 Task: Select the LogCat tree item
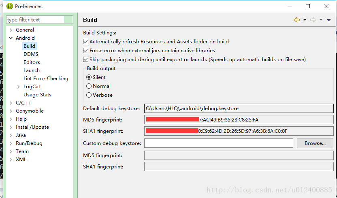[x=32, y=87]
